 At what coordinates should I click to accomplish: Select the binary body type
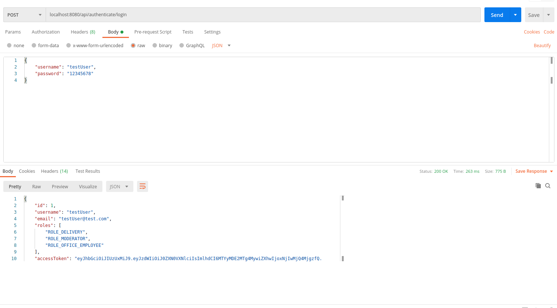coord(162,46)
